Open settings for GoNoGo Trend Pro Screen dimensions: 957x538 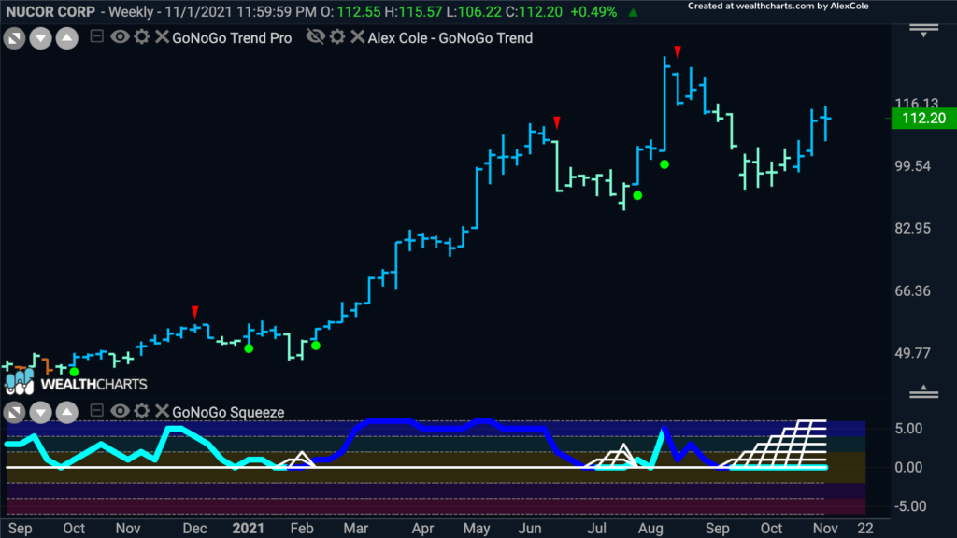click(142, 36)
